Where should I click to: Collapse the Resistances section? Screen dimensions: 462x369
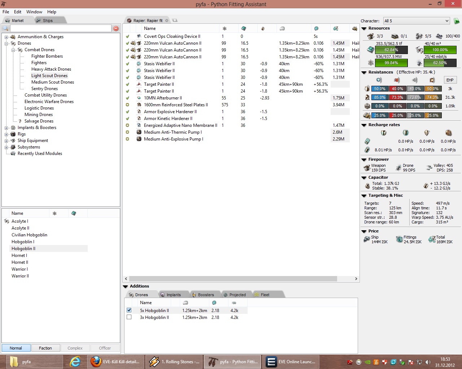tap(364, 72)
